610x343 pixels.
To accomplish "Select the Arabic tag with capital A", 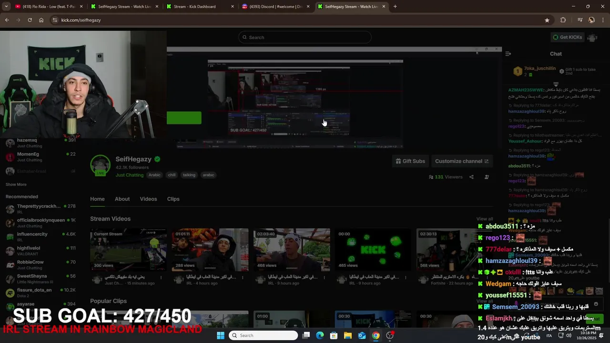I will pos(154,175).
